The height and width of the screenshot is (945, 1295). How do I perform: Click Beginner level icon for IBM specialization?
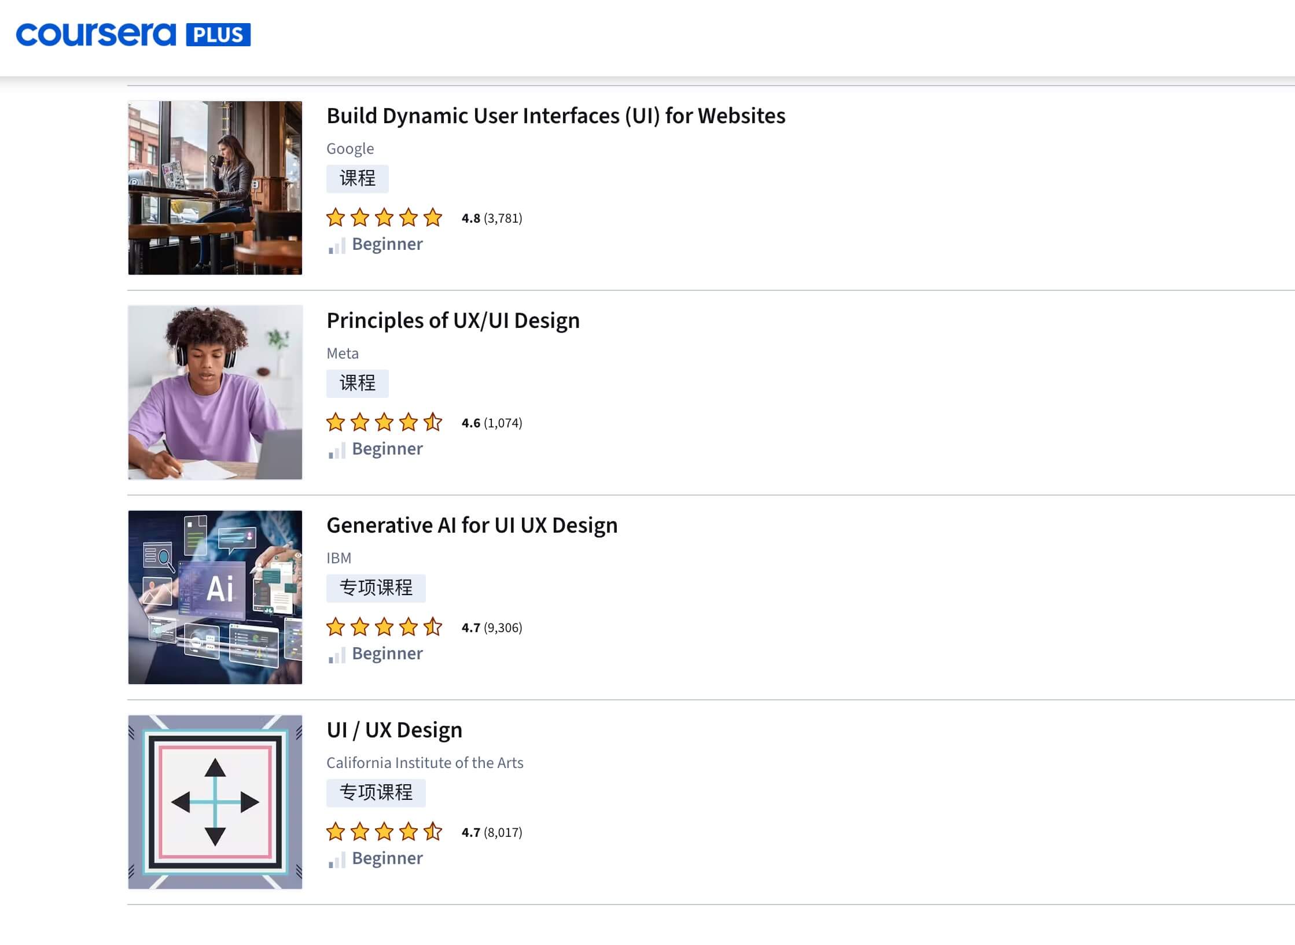coord(337,656)
